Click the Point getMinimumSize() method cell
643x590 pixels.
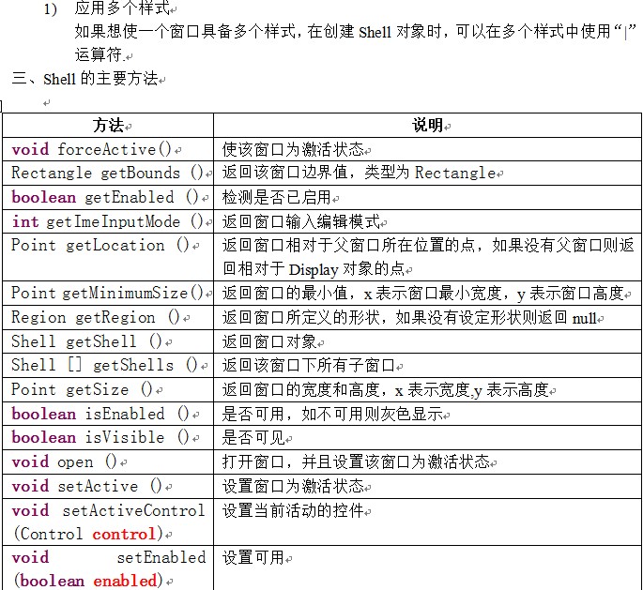(107, 294)
